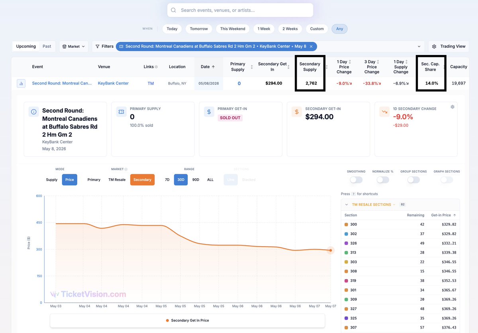478x333 pixels.
Task: Toggle the Smoothing switch
Action: coord(356,180)
